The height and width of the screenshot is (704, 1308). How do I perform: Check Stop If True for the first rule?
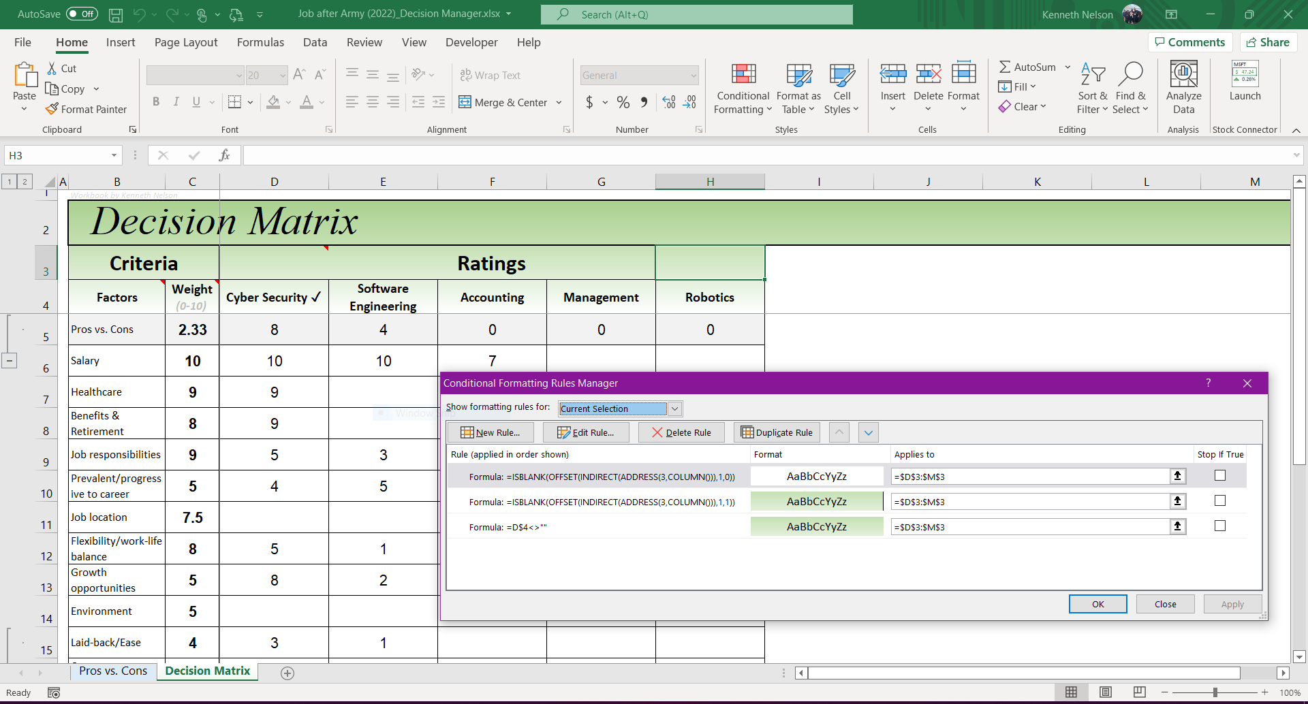(x=1219, y=475)
